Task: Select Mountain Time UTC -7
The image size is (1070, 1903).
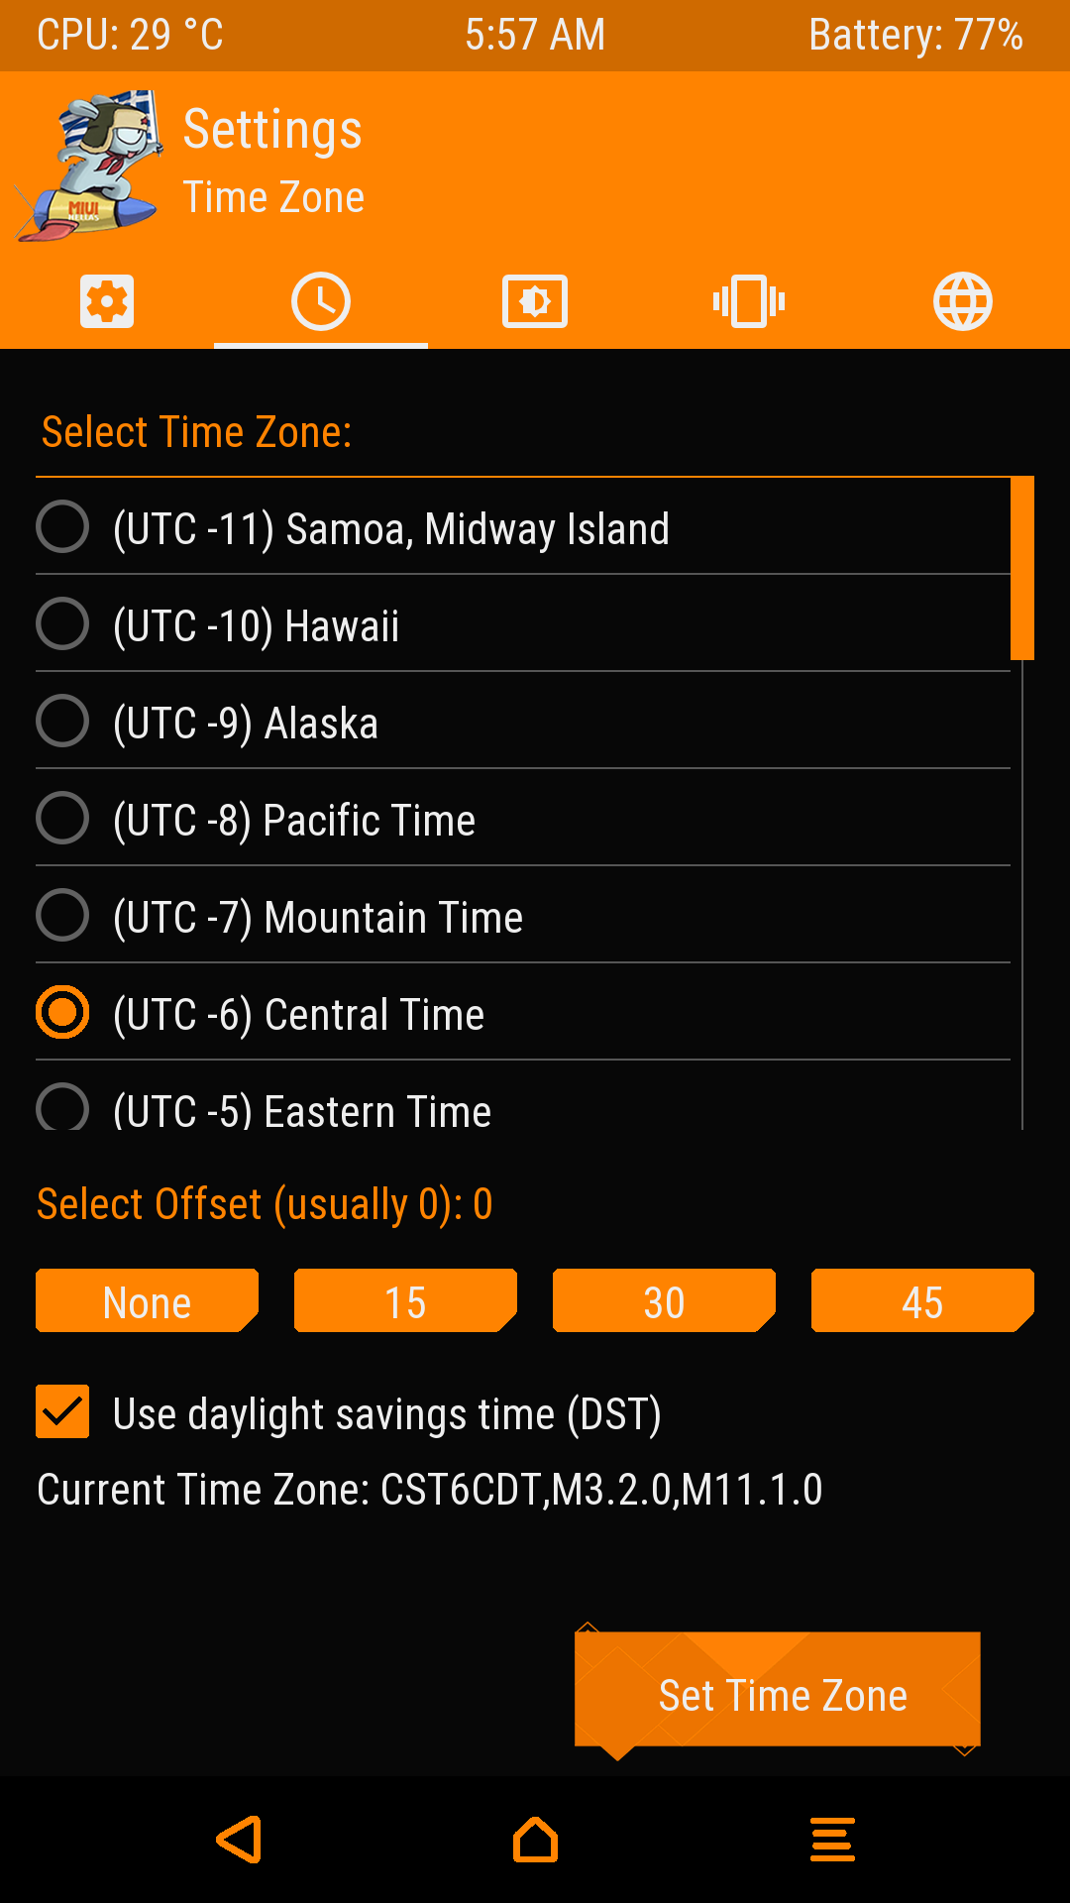Action: point(317,916)
